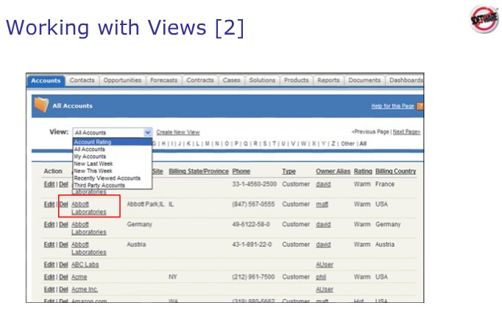The image size is (502, 336).
Task: Open the Dashboards tab
Action: (x=406, y=80)
